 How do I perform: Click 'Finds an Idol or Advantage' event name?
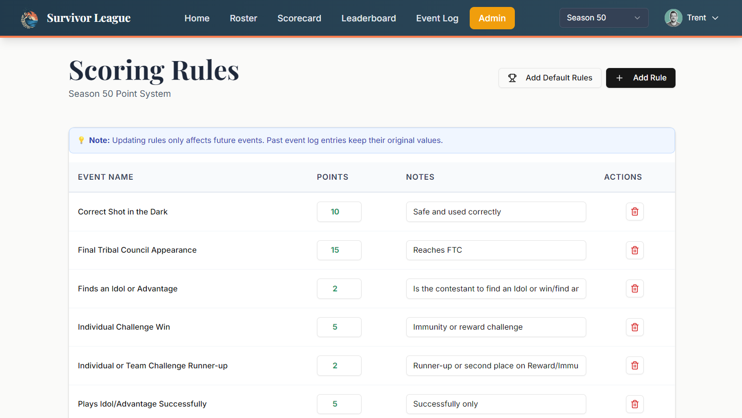pos(127,289)
